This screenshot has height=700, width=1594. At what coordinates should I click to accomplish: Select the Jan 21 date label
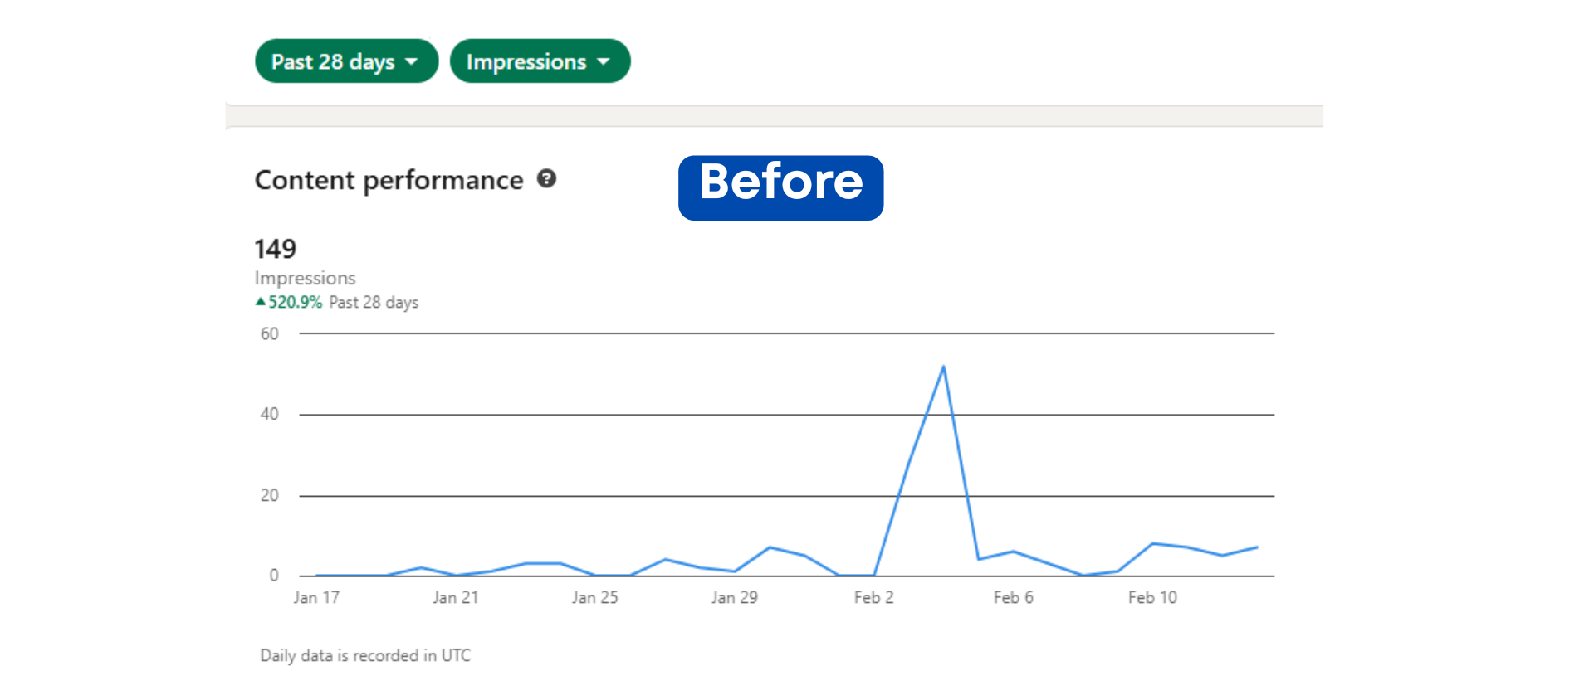456,597
